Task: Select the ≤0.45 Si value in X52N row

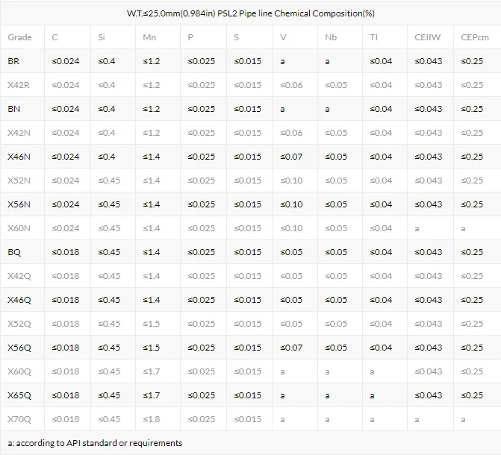Action: [109, 181]
